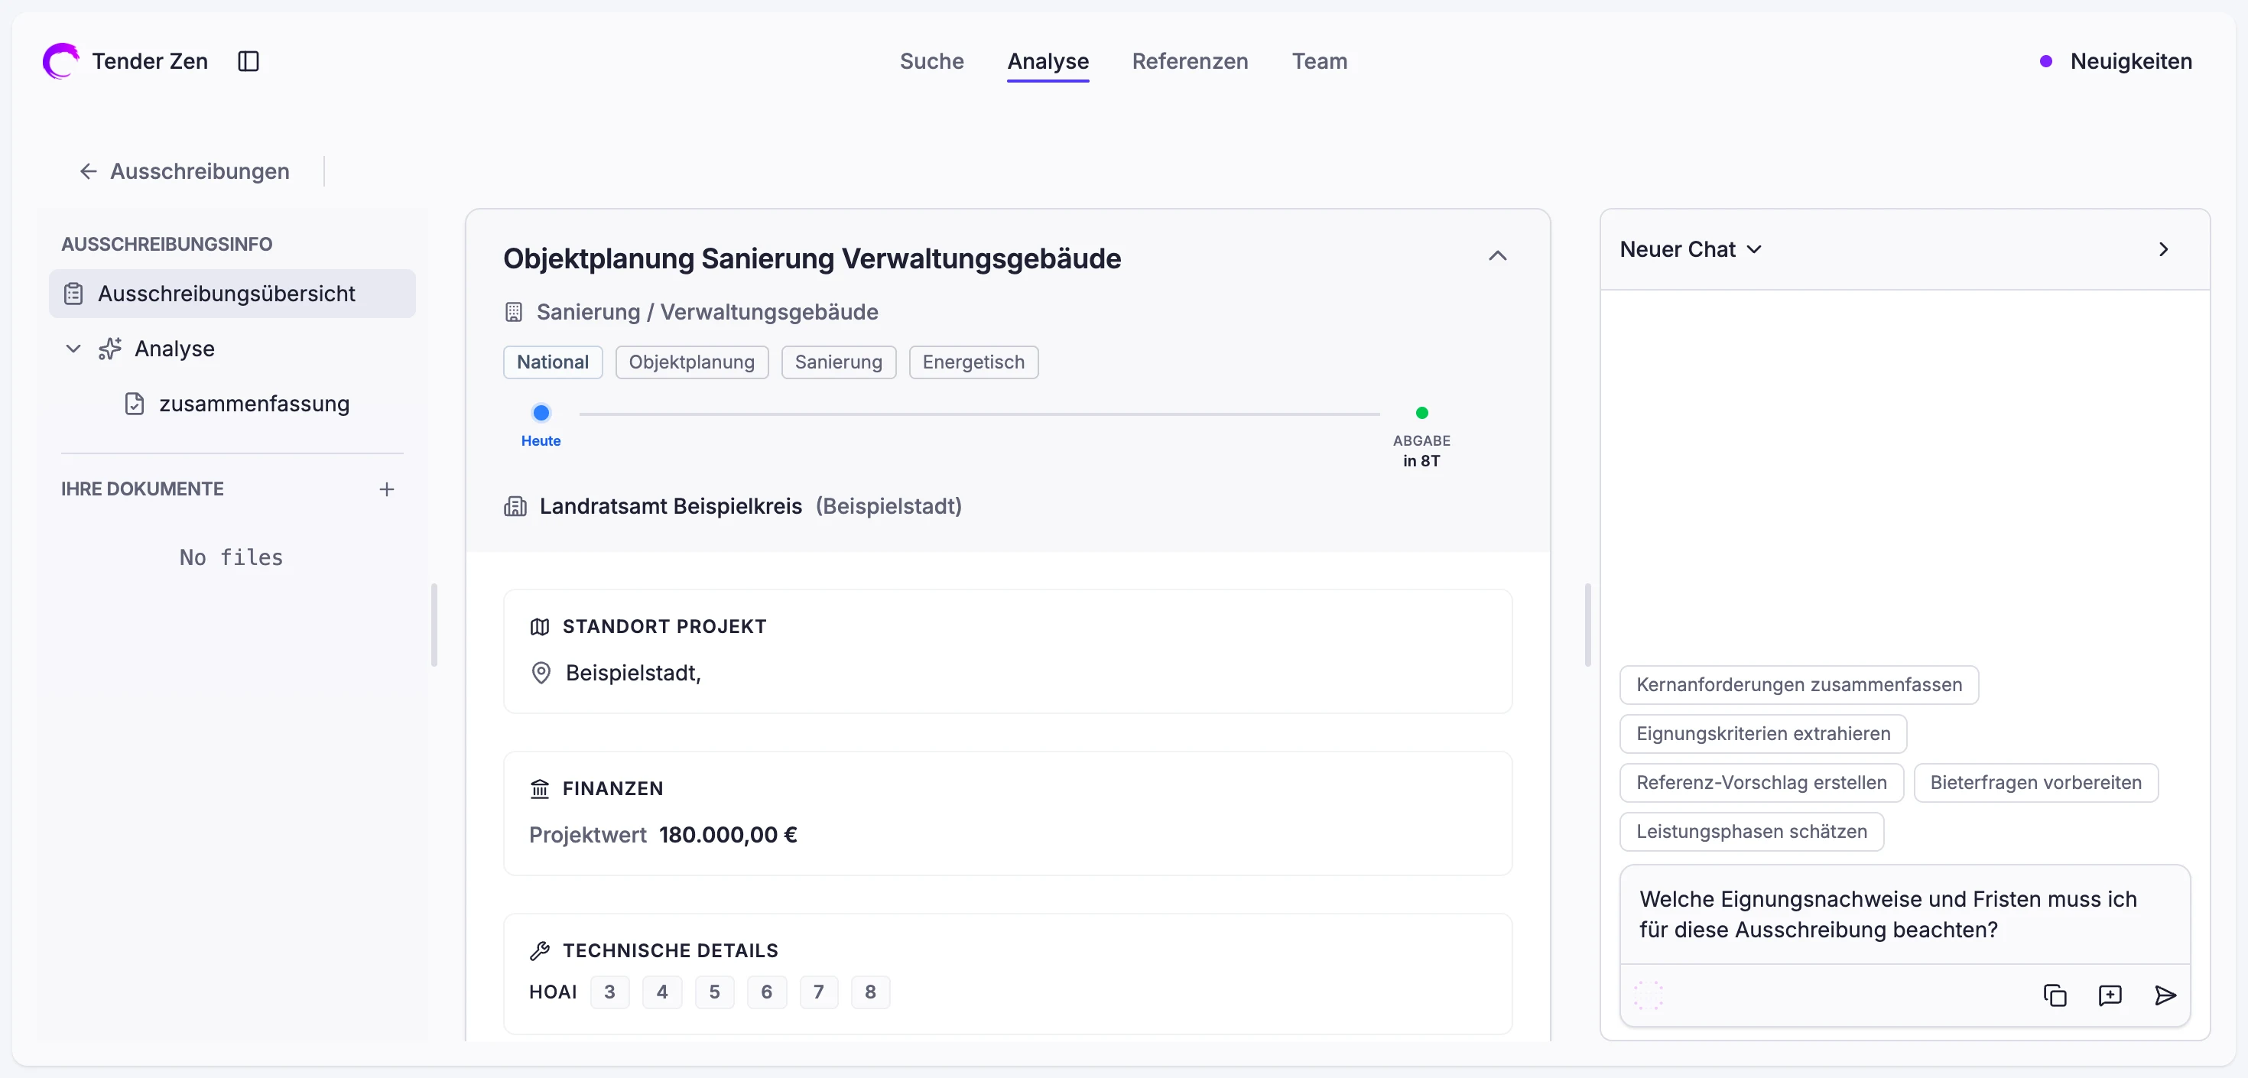Toggle HOAI phase 5 chip
Image resolution: width=2248 pixels, height=1078 pixels.
click(715, 992)
